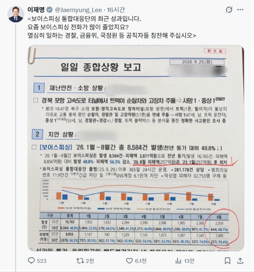
Task: Reply using the speech bubble icon
Action: (31, 261)
